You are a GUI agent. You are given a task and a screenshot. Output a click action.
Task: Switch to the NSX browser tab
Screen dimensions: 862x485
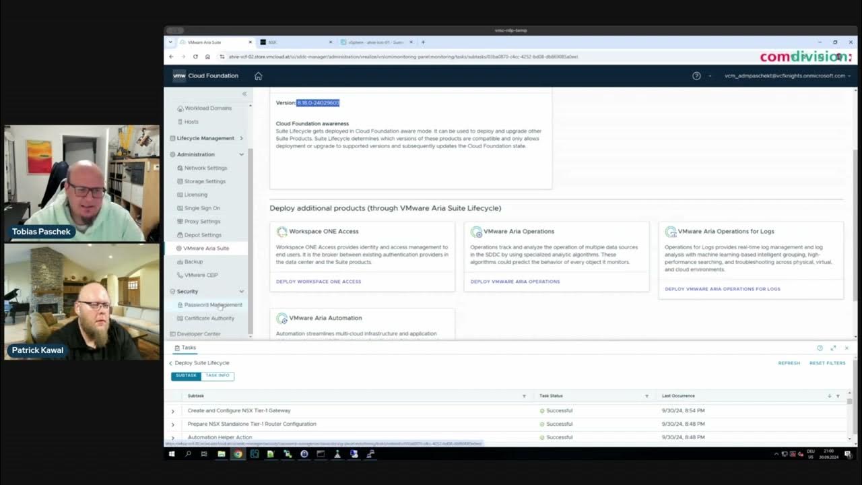click(295, 42)
